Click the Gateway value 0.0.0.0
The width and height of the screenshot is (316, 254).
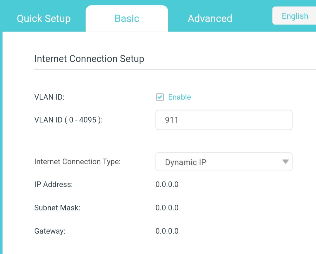167,231
